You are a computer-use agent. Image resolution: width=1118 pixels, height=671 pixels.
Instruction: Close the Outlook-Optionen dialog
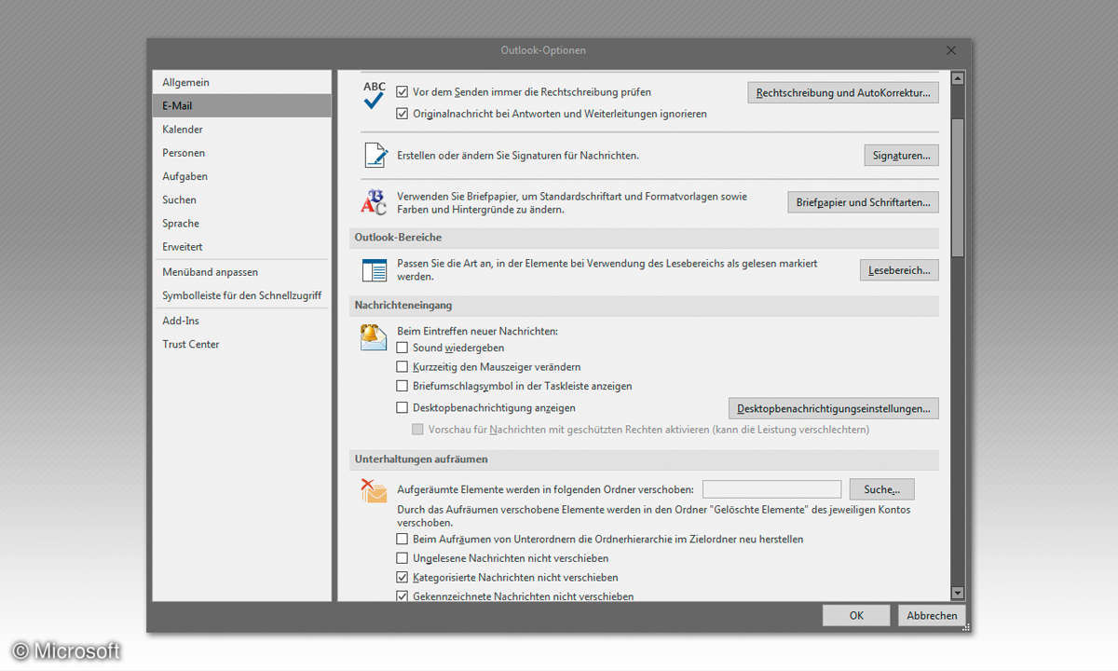[950, 50]
